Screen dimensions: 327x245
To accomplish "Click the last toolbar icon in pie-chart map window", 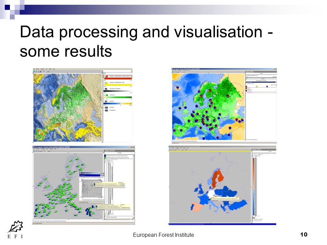I will click(x=184, y=72).
